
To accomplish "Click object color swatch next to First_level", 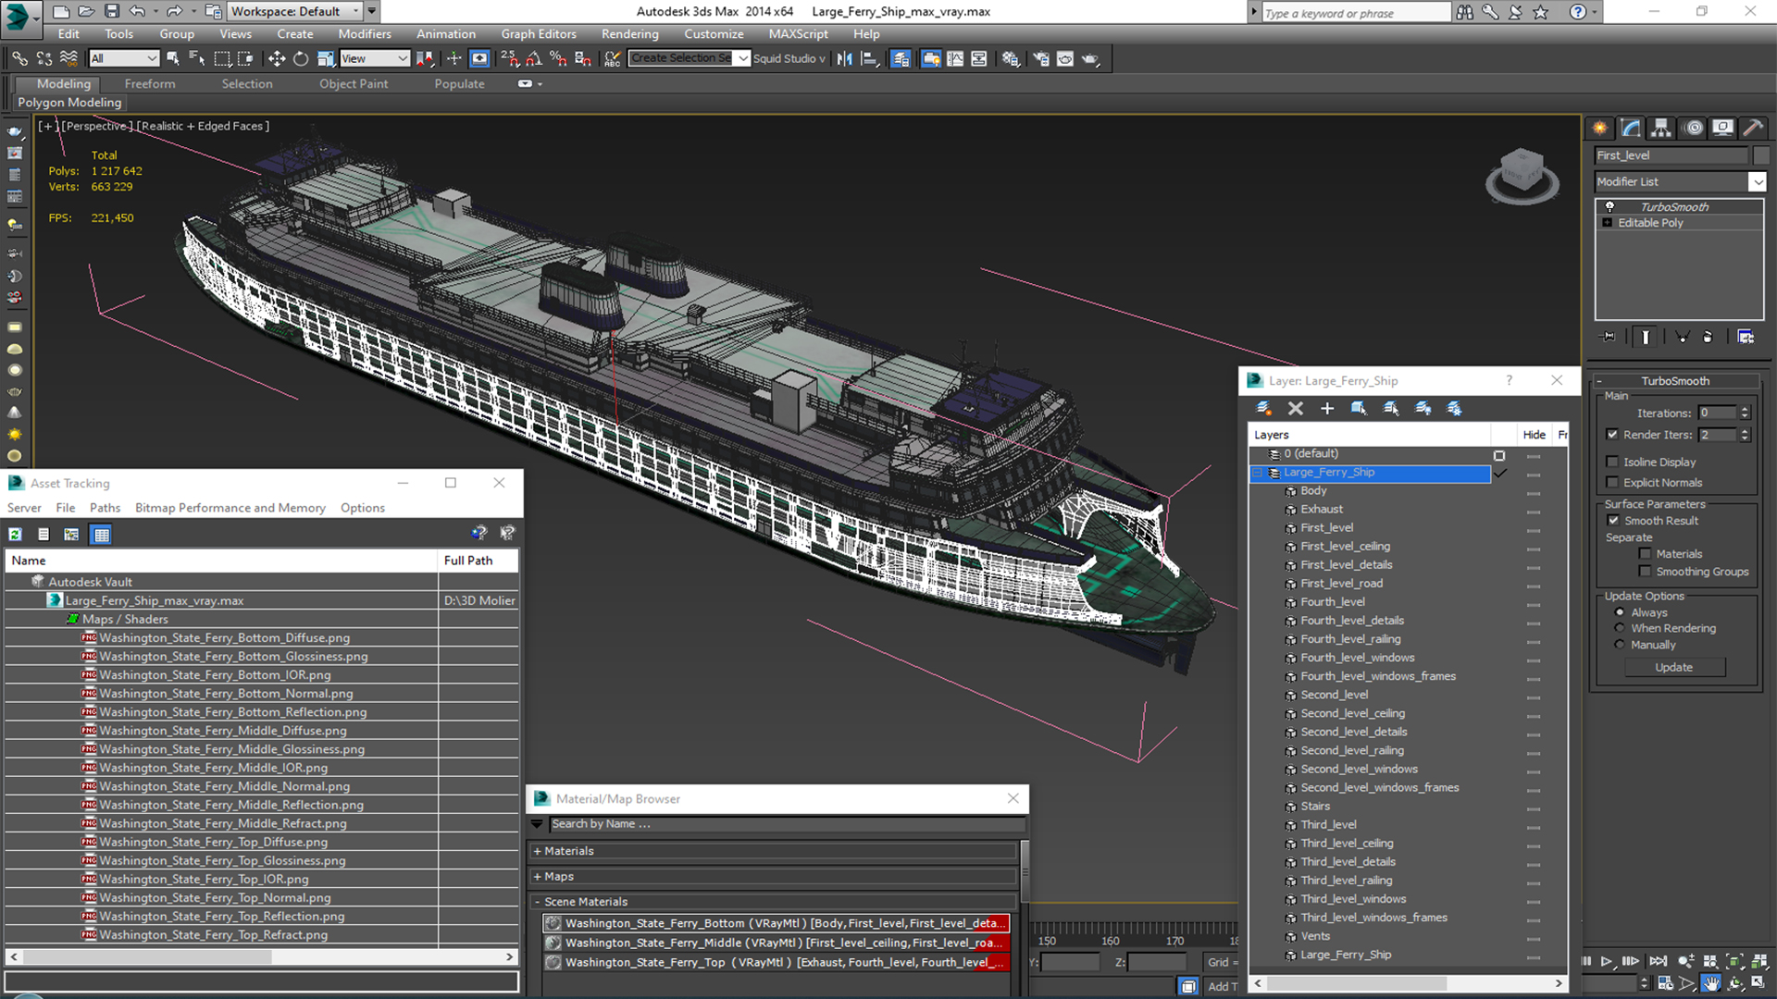I will click(1761, 155).
